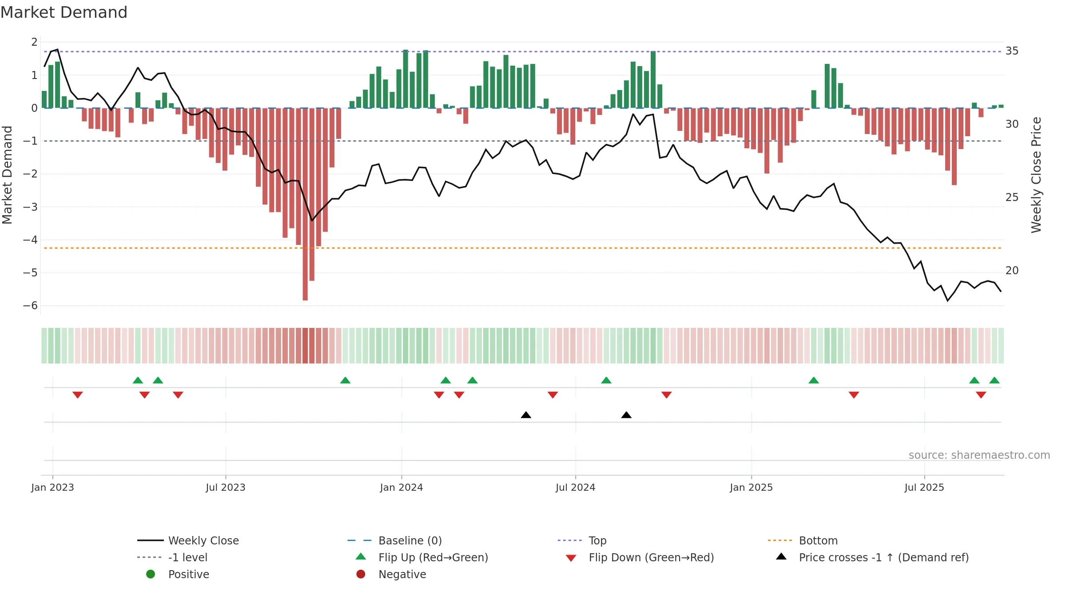Click the source: sharemaestro.com text
Screen dimensions: 1066x599
tap(979, 455)
